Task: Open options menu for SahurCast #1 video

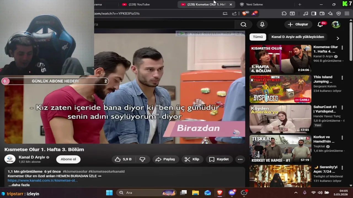Action: tap(342, 108)
